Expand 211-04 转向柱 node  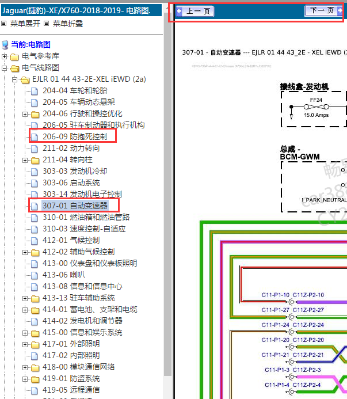[25, 160]
